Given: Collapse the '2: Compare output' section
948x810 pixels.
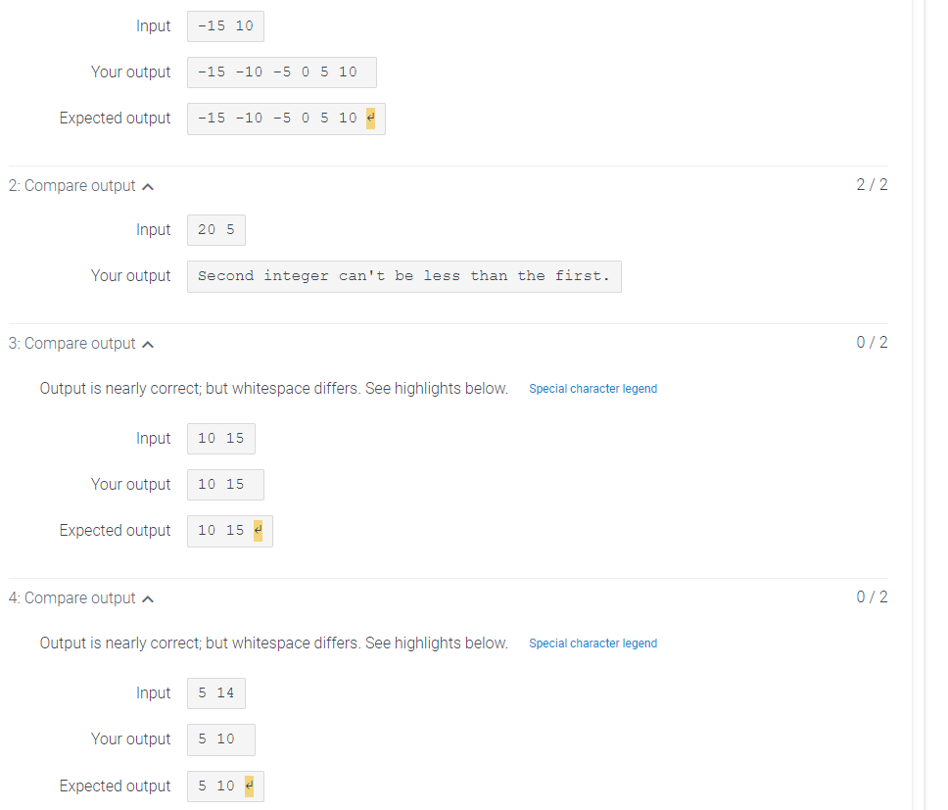Looking at the screenshot, I should (81, 186).
